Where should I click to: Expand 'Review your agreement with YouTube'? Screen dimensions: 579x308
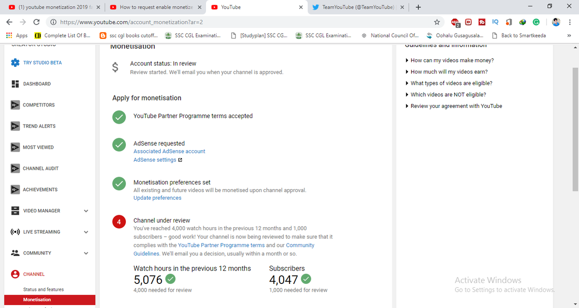[454, 106]
